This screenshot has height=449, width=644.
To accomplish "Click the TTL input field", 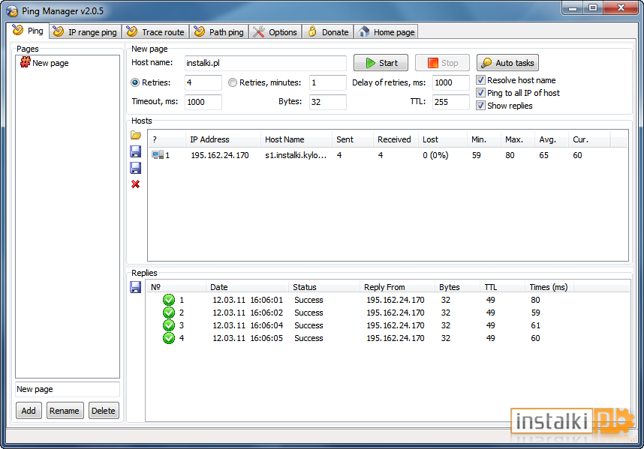I will (x=451, y=102).
